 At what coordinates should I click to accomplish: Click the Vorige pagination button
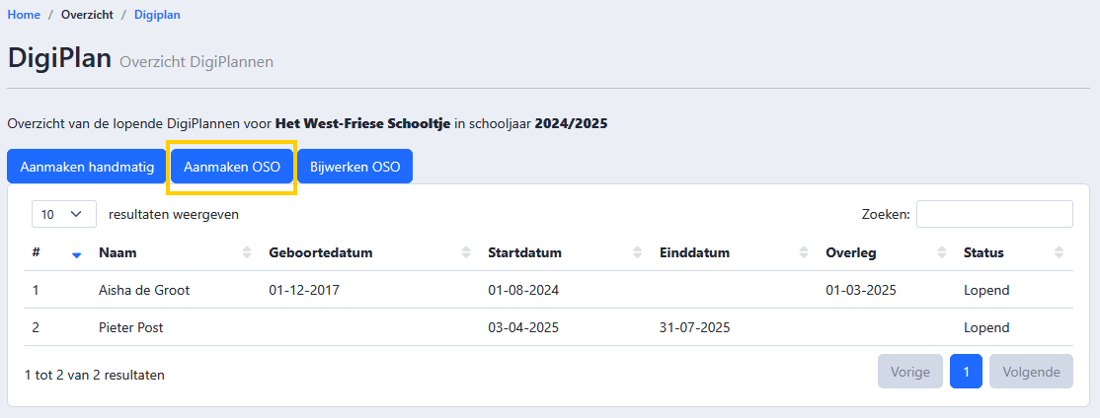tap(909, 372)
